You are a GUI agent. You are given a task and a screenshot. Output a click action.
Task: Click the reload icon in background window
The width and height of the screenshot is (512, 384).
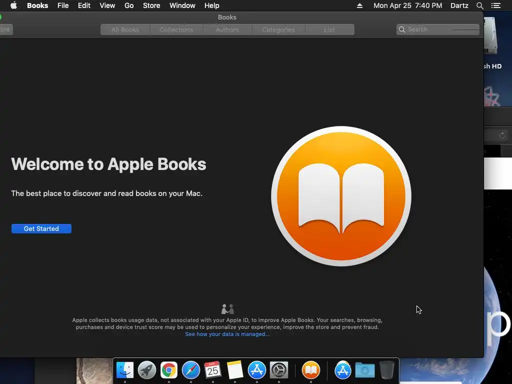click(502, 135)
